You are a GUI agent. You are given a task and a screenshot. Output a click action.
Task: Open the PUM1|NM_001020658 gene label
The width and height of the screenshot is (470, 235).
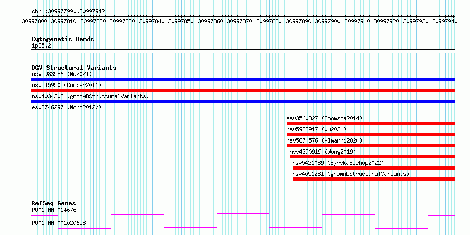click(59, 223)
